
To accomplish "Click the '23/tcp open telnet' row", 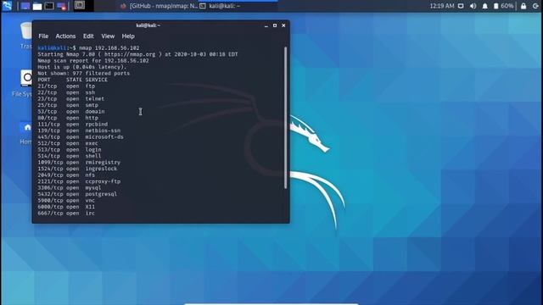I will (x=71, y=98).
